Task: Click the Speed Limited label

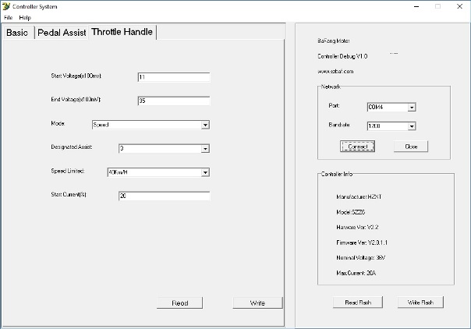Action: click(68, 171)
